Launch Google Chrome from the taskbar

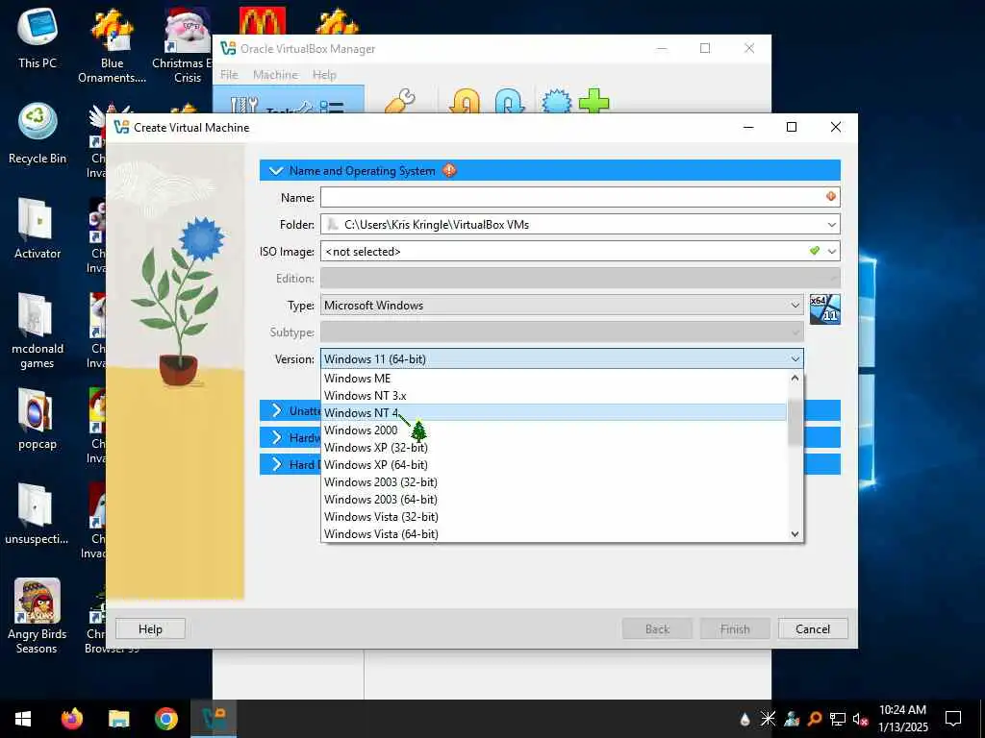pyautogui.click(x=165, y=719)
